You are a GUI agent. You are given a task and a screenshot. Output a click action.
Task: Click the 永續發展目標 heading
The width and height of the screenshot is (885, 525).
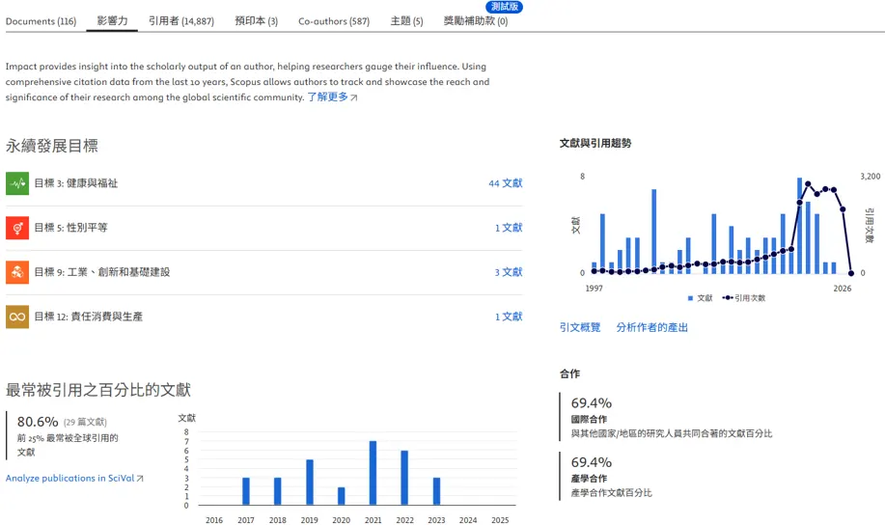click(x=52, y=147)
